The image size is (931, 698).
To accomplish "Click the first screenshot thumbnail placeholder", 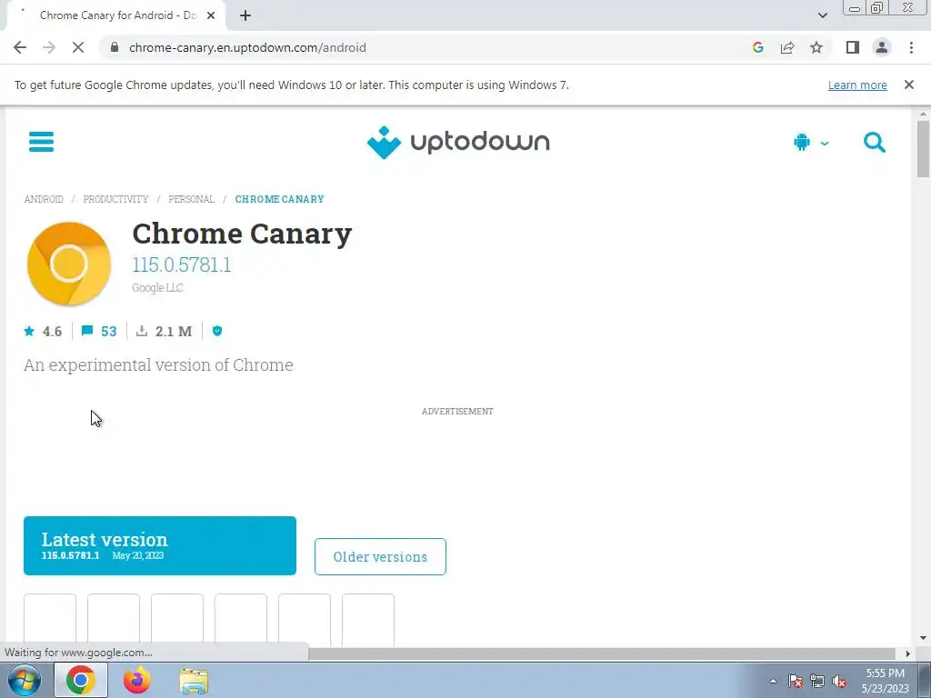I will [50, 620].
